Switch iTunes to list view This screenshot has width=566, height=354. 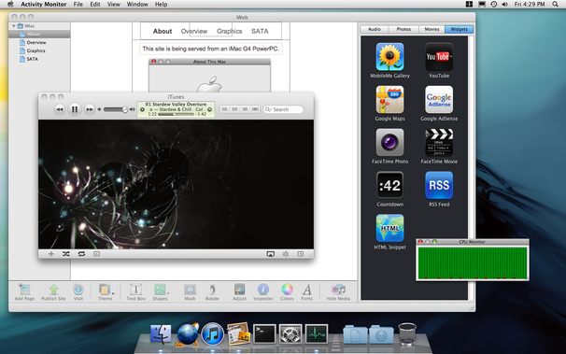click(224, 109)
